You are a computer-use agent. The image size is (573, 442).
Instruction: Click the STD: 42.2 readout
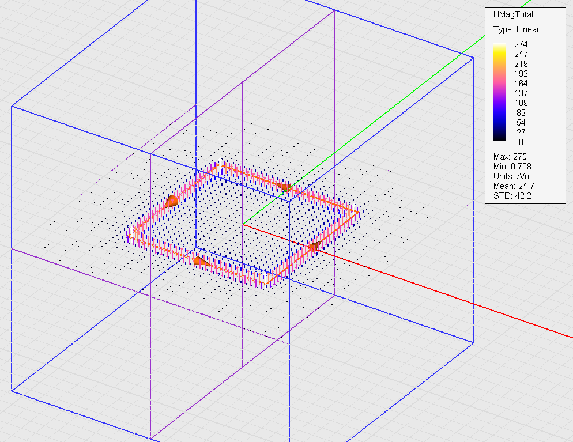pos(512,196)
